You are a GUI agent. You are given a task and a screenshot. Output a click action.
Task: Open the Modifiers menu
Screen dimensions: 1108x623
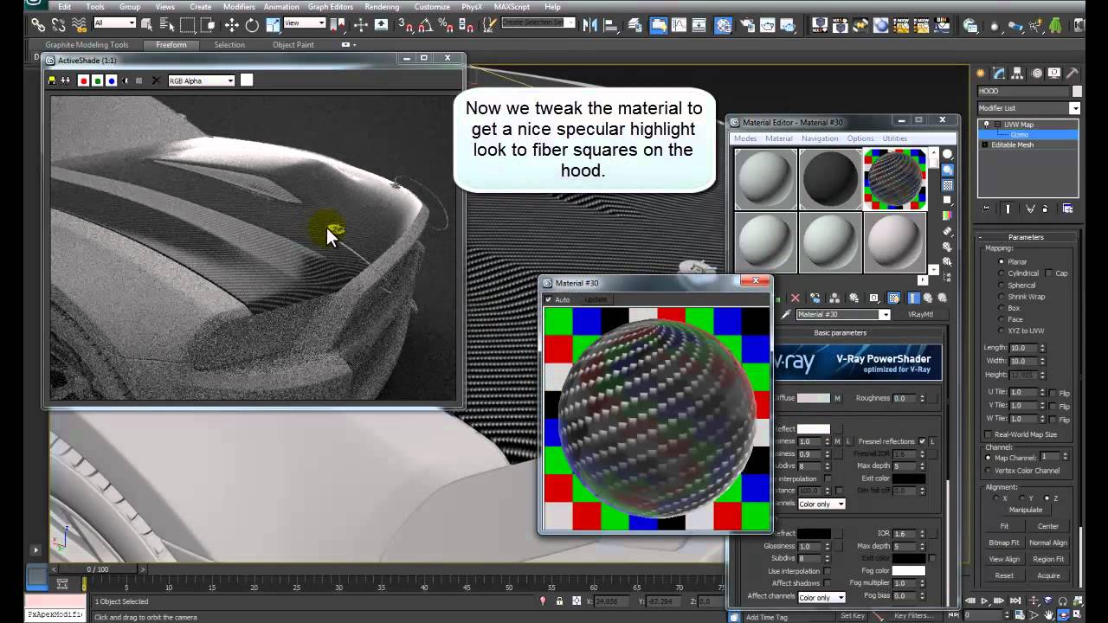pyautogui.click(x=239, y=7)
